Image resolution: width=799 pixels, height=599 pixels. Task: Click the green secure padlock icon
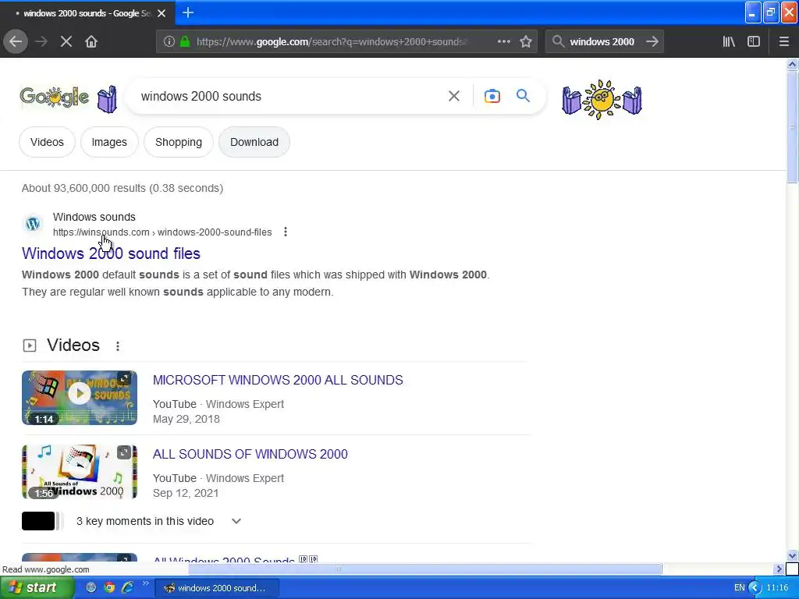click(185, 42)
